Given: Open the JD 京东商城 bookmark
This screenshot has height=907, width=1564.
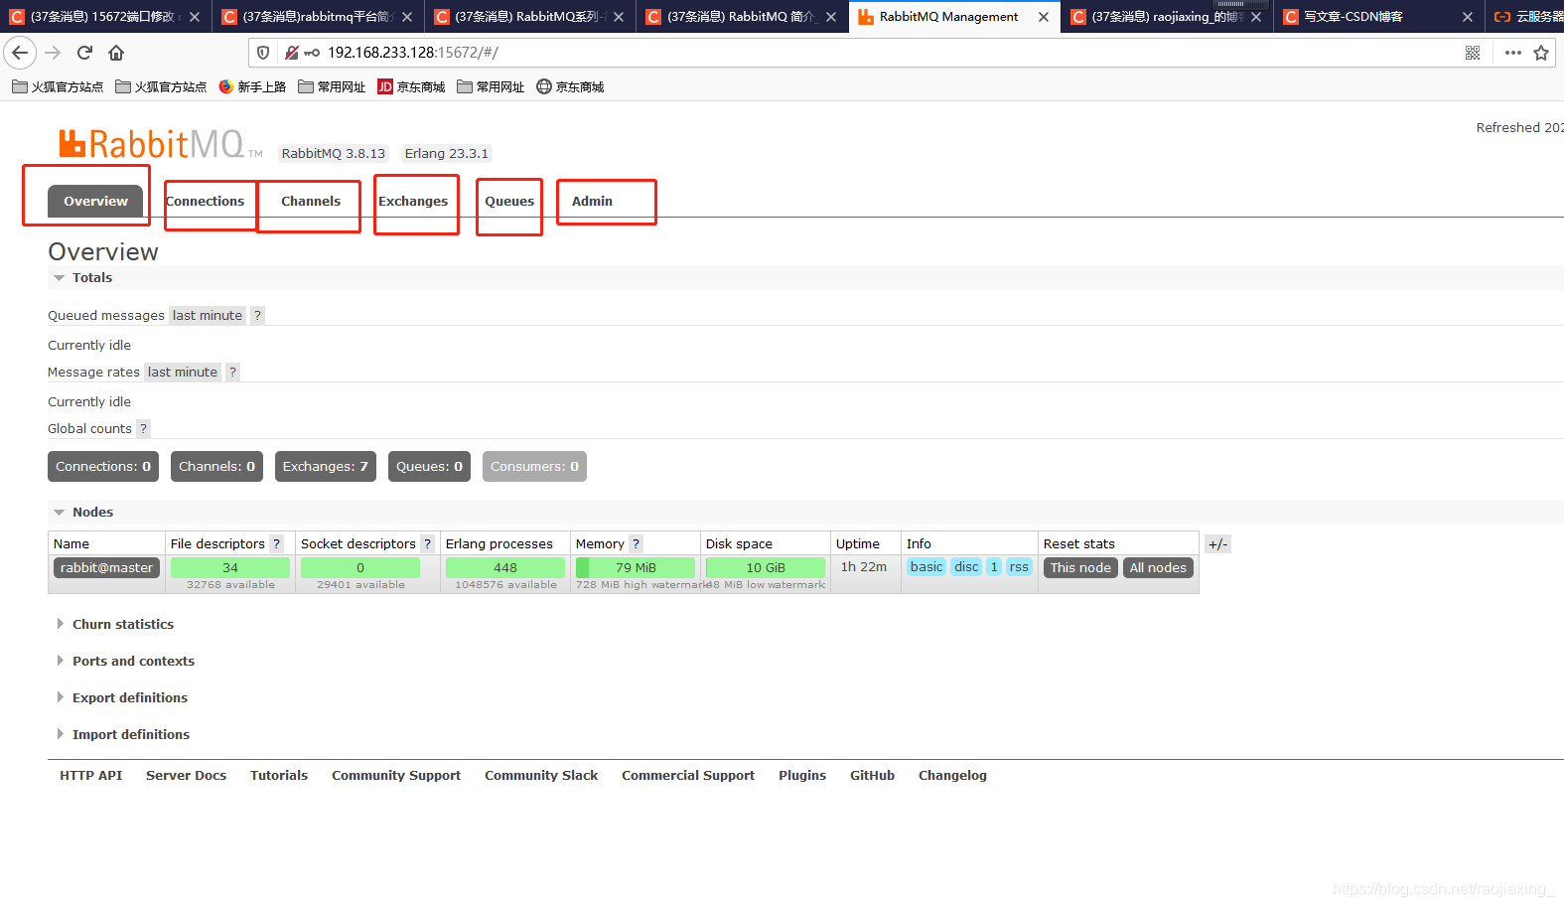Looking at the screenshot, I should [x=411, y=86].
